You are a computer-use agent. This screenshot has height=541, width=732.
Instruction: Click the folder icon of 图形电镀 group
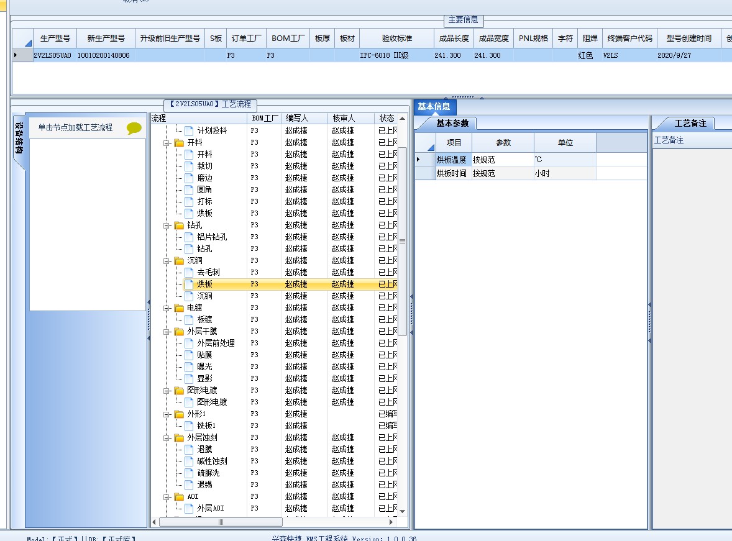(179, 390)
